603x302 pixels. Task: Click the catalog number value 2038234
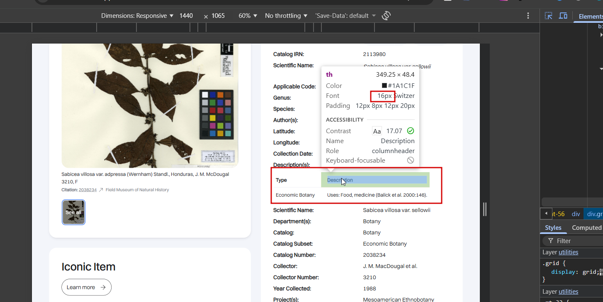pos(374,255)
